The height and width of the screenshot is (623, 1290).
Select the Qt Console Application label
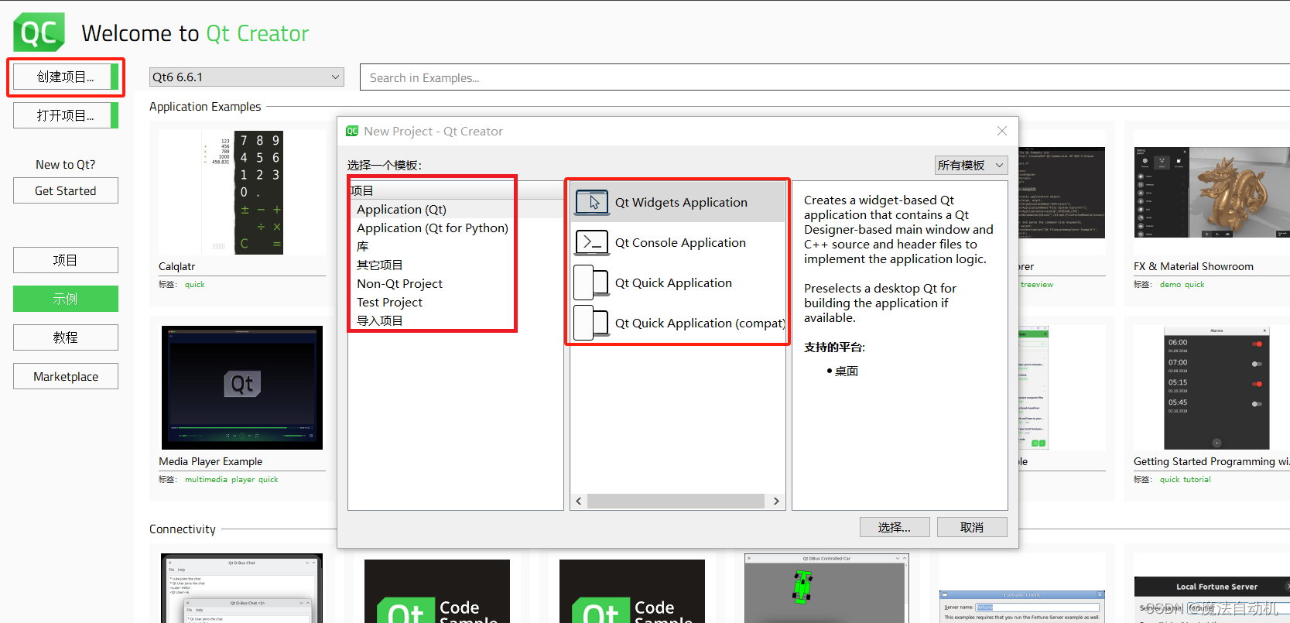point(680,243)
